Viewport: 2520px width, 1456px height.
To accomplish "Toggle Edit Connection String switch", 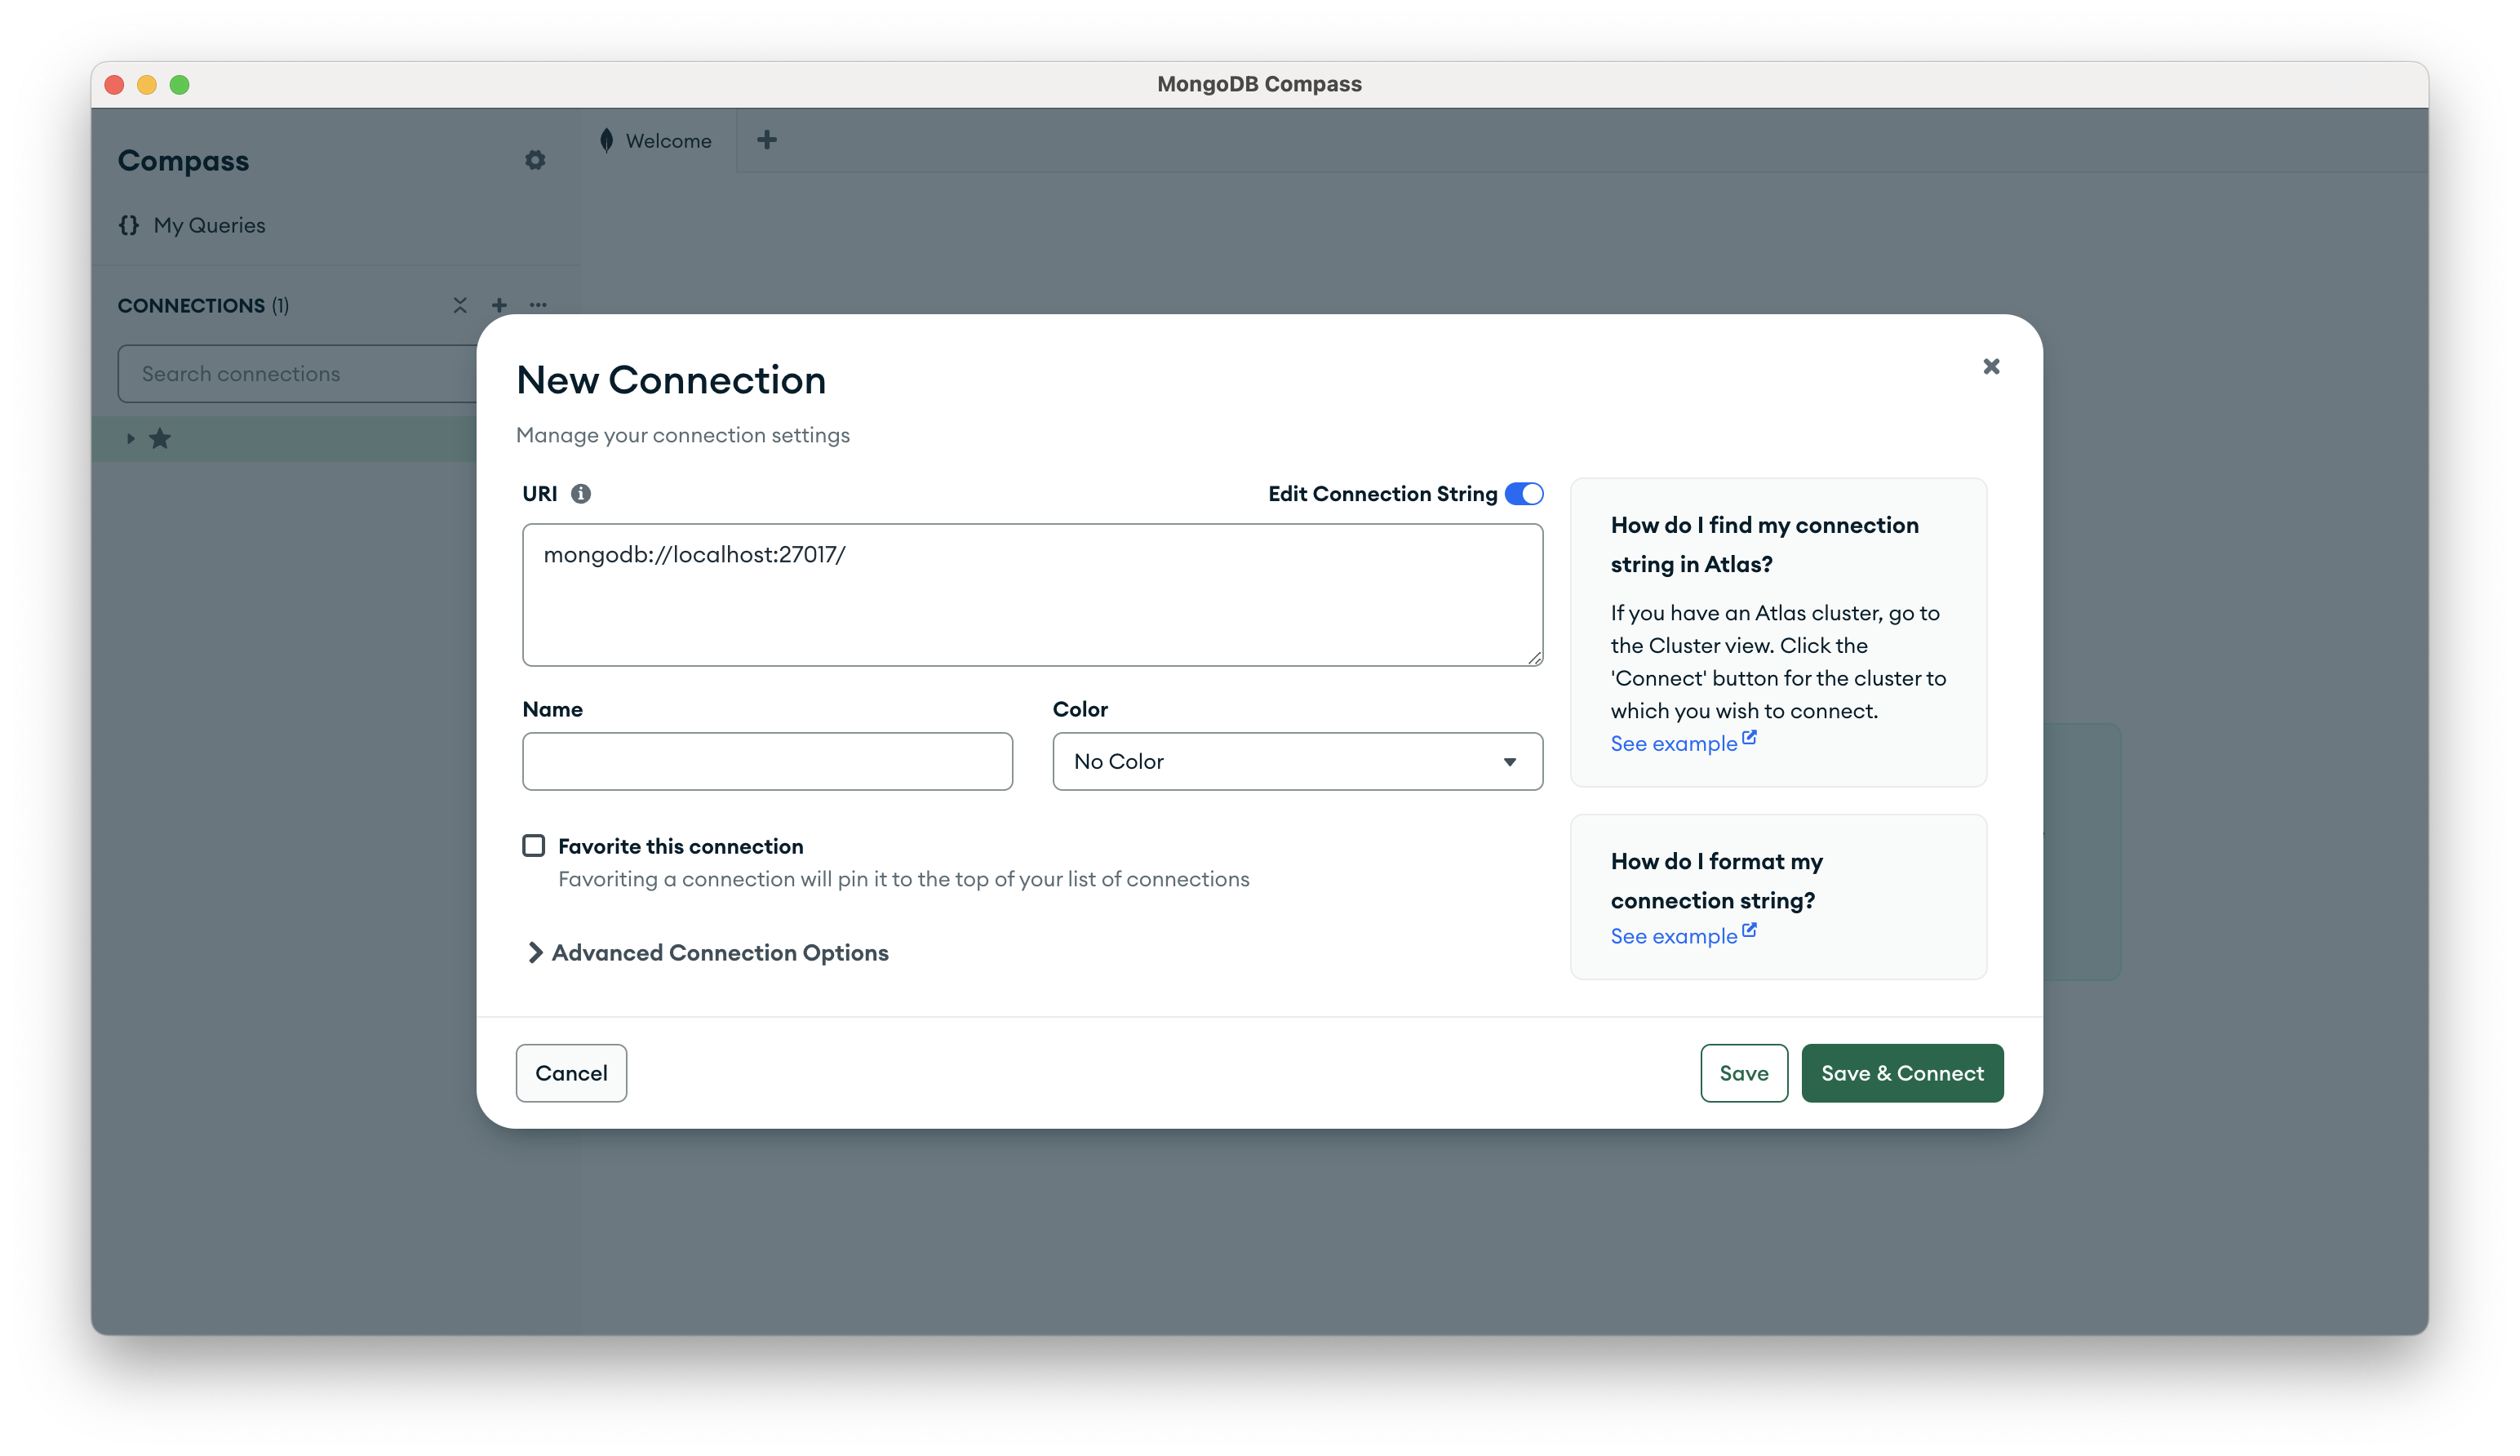I will 1523,493.
